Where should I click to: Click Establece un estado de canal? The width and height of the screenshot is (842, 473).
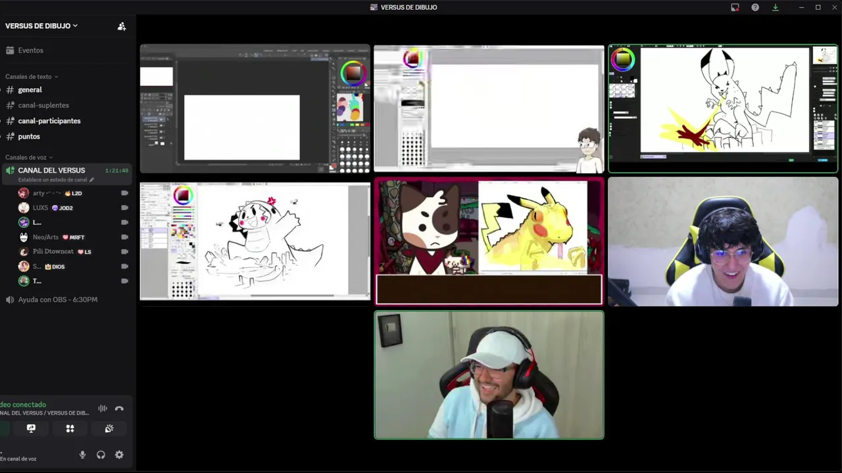(53, 180)
